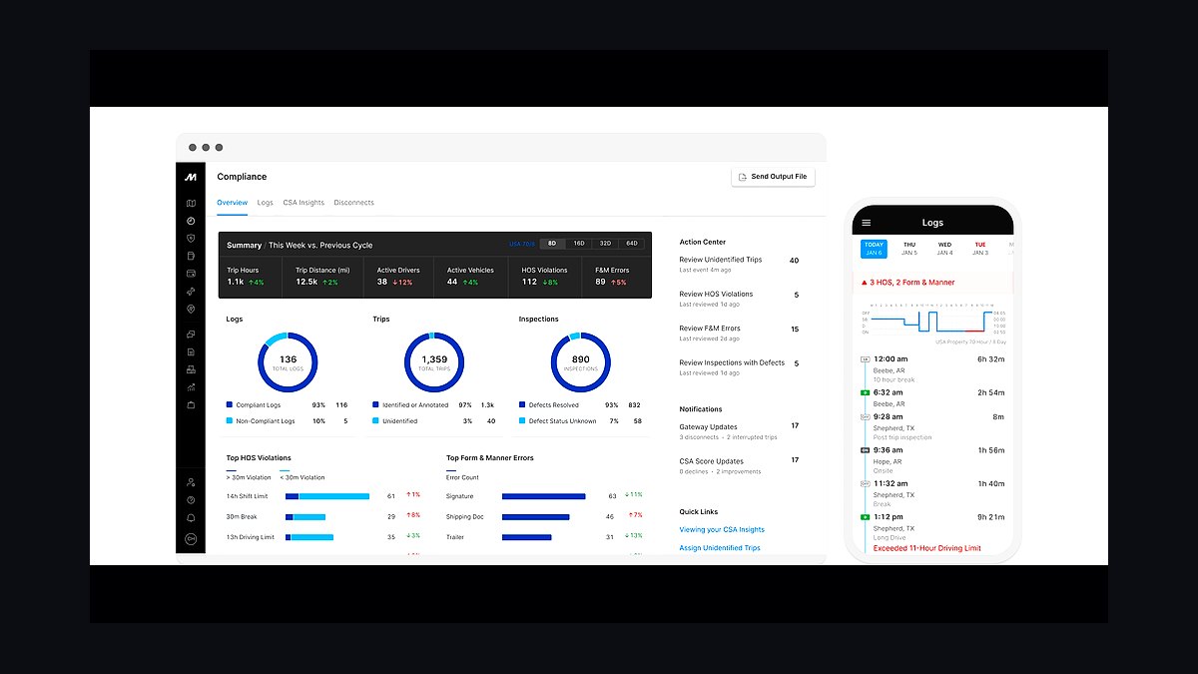
Task: Open the location pin icon in sidebar
Action: 190,310
